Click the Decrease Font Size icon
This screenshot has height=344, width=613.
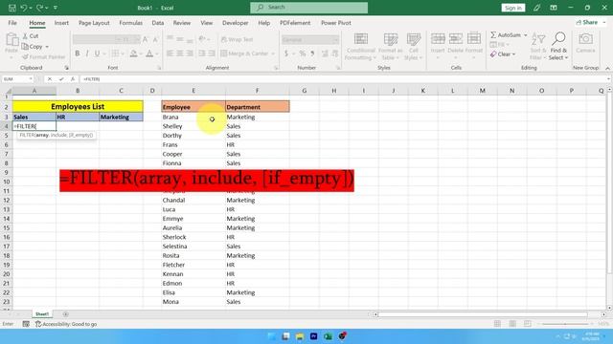coord(155,39)
